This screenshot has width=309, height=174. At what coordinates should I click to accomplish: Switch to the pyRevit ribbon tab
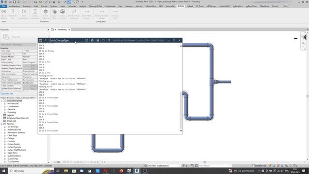pyautogui.click(x=190, y=6)
